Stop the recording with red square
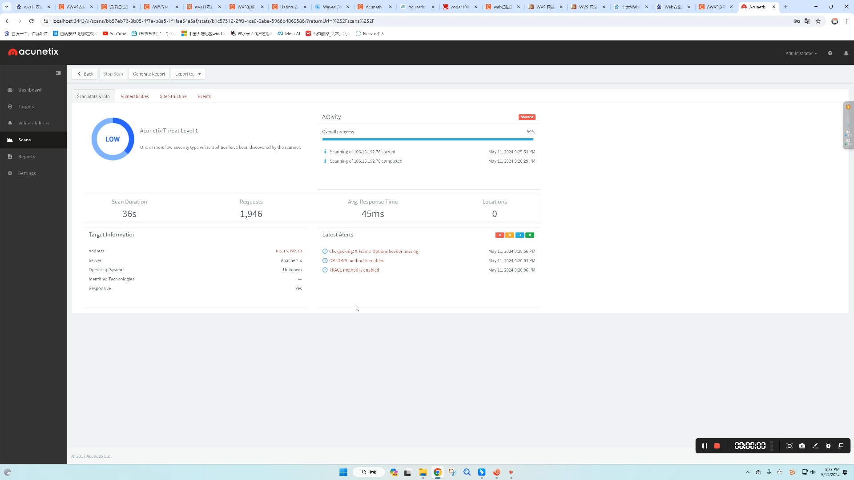 pyautogui.click(x=717, y=446)
